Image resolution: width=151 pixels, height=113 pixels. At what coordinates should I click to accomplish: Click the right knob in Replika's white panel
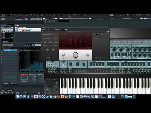(x=87, y=54)
